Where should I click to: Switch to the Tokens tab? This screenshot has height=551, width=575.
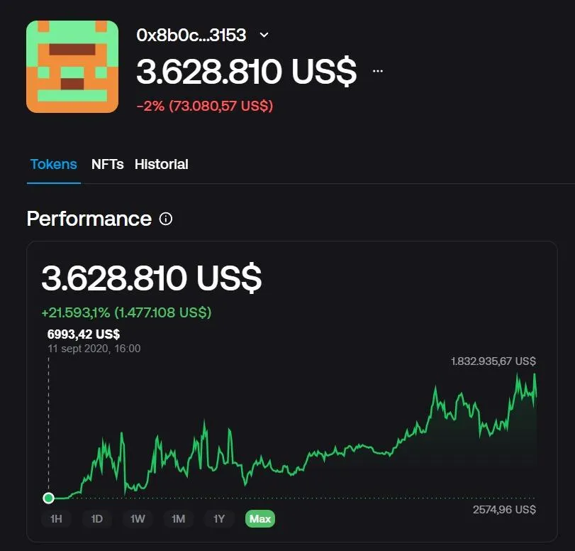[54, 164]
